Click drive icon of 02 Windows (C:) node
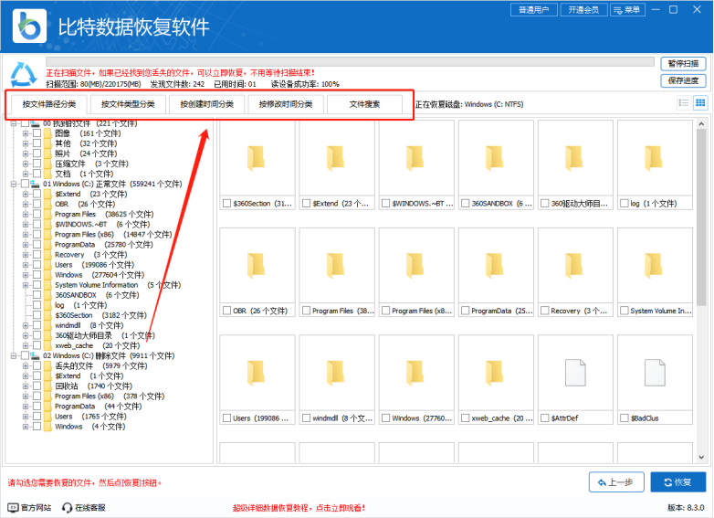Screen dimensions: 714x518 (x=35, y=355)
